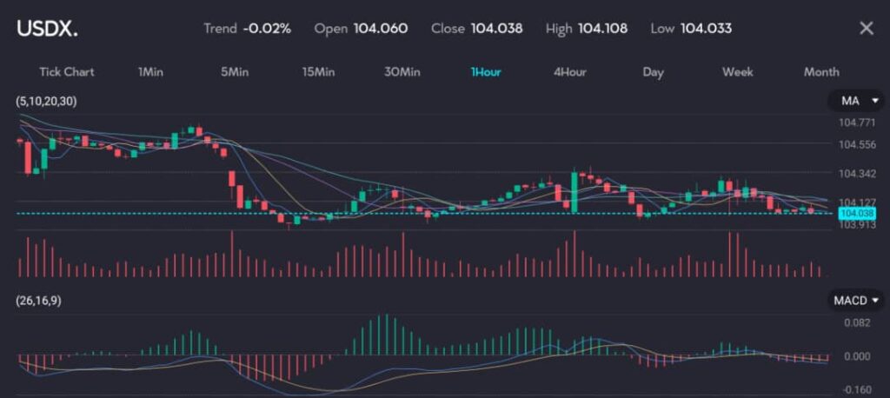Open the MA indicator dropdown
This screenshot has width=890, height=398.
pos(855,102)
